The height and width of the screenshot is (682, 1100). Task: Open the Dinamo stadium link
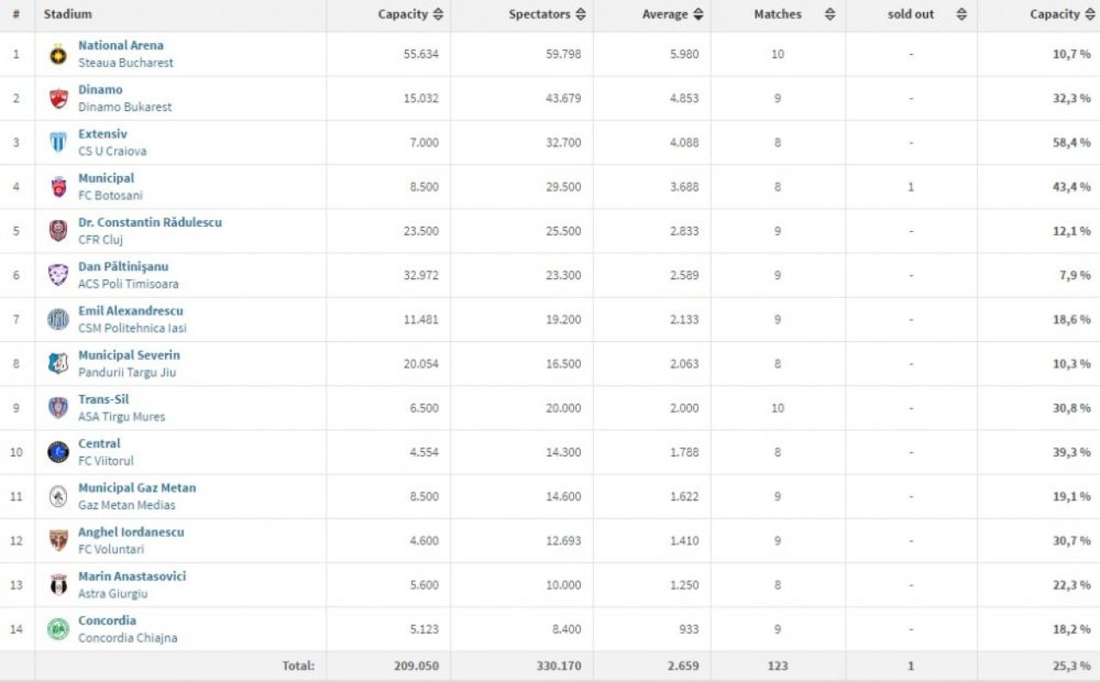tap(101, 90)
